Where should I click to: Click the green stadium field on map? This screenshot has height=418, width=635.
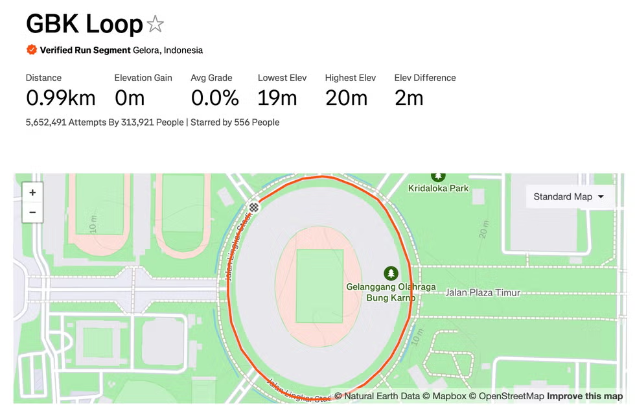click(319, 285)
